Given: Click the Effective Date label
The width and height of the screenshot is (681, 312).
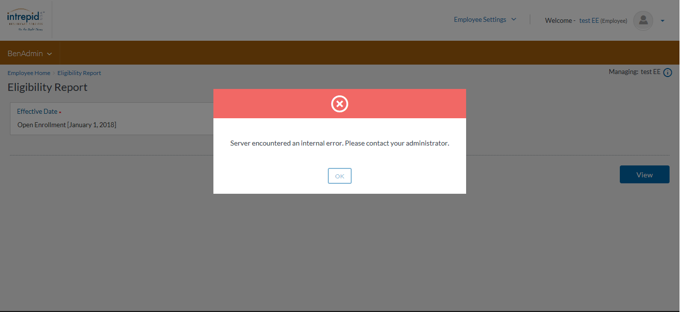Looking at the screenshot, I should coord(37,112).
